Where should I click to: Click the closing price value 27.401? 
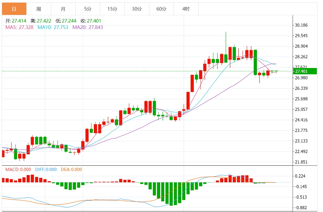pyautogui.click(x=94, y=21)
